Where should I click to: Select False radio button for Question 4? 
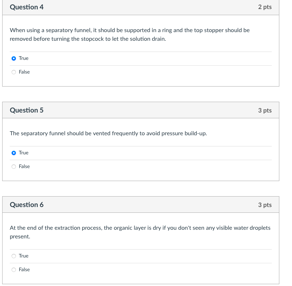tap(14, 72)
